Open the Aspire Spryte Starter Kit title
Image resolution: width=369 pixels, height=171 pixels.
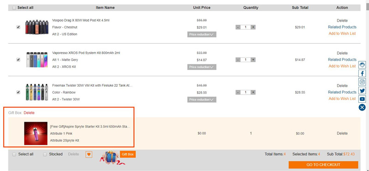(90, 127)
